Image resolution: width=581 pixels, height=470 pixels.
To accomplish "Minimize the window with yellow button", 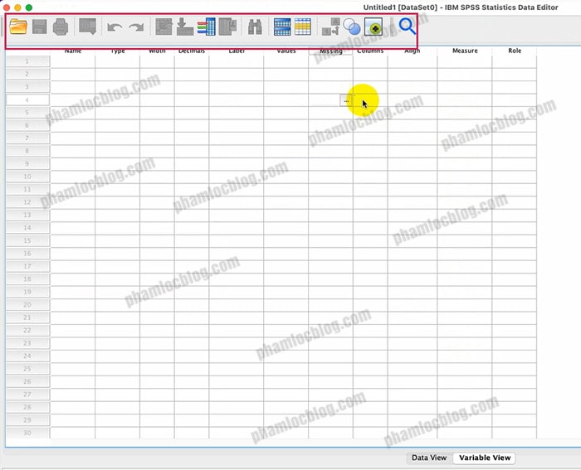I will click(x=17, y=7).
